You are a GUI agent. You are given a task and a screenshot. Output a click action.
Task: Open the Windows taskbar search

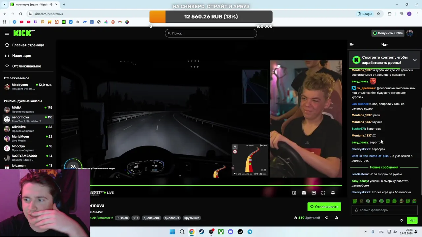182,232
